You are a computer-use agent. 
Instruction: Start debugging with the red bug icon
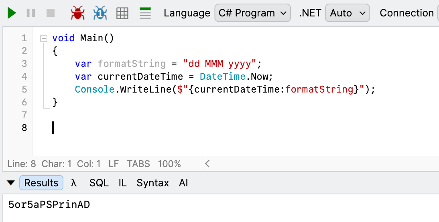tap(77, 13)
